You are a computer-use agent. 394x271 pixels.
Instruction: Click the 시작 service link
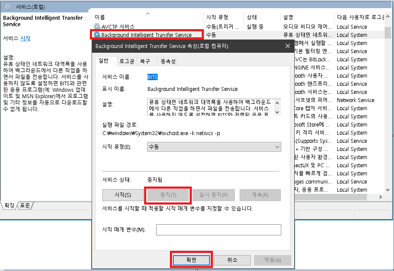tap(25, 38)
